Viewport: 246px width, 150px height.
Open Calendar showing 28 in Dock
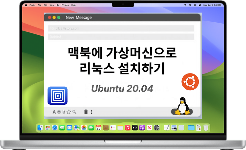[x=98, y=128]
